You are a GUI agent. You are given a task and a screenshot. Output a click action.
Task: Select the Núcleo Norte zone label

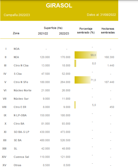tap(22, 90)
